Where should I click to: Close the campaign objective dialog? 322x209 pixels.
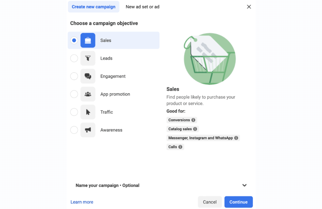coord(249,7)
